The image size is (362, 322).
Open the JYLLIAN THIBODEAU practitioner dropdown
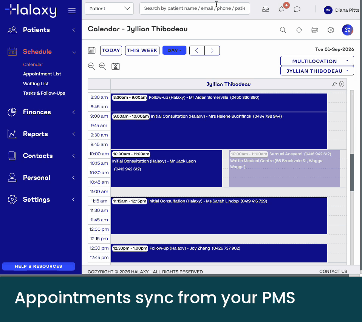tap(317, 71)
